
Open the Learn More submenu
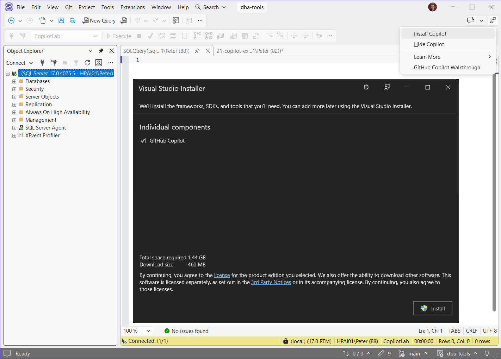click(x=448, y=57)
